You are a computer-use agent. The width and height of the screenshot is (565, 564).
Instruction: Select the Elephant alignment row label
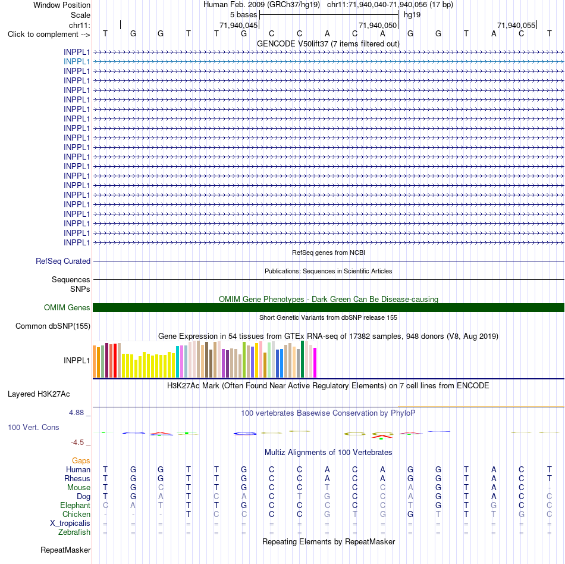(75, 505)
